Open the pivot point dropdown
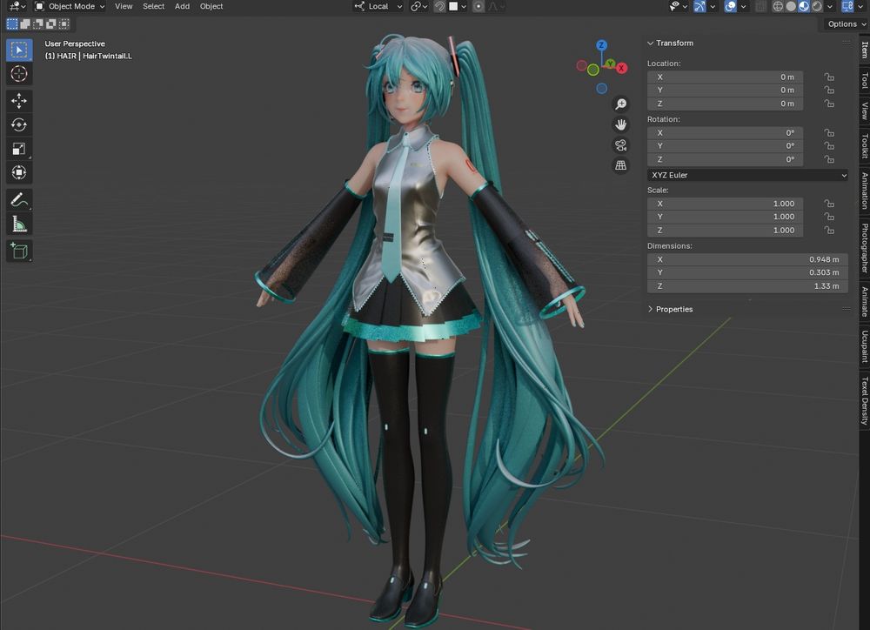870x630 pixels. coord(418,7)
